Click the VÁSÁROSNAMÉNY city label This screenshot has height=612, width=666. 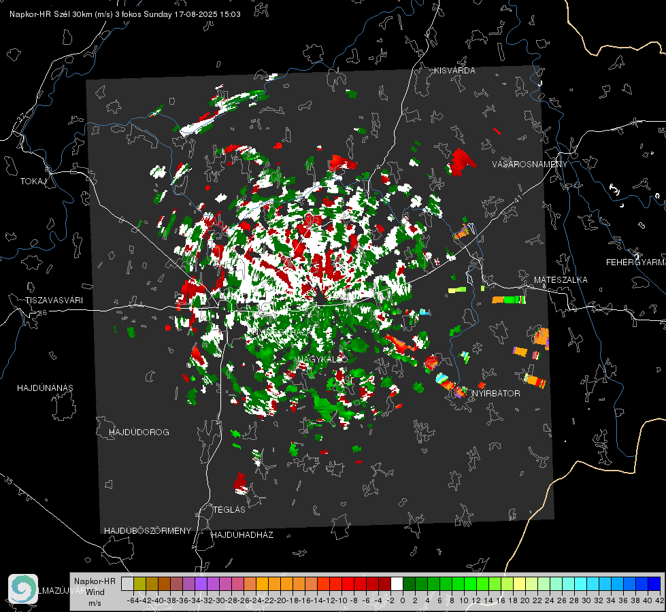(529, 164)
